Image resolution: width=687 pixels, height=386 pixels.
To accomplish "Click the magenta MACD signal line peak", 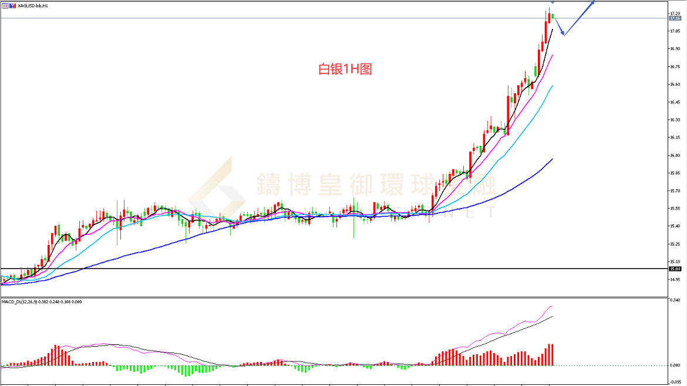I will click(x=551, y=306).
